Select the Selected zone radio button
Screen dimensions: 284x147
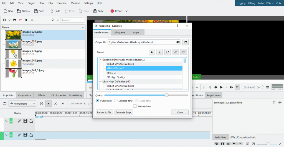pyautogui.click(x=116, y=101)
